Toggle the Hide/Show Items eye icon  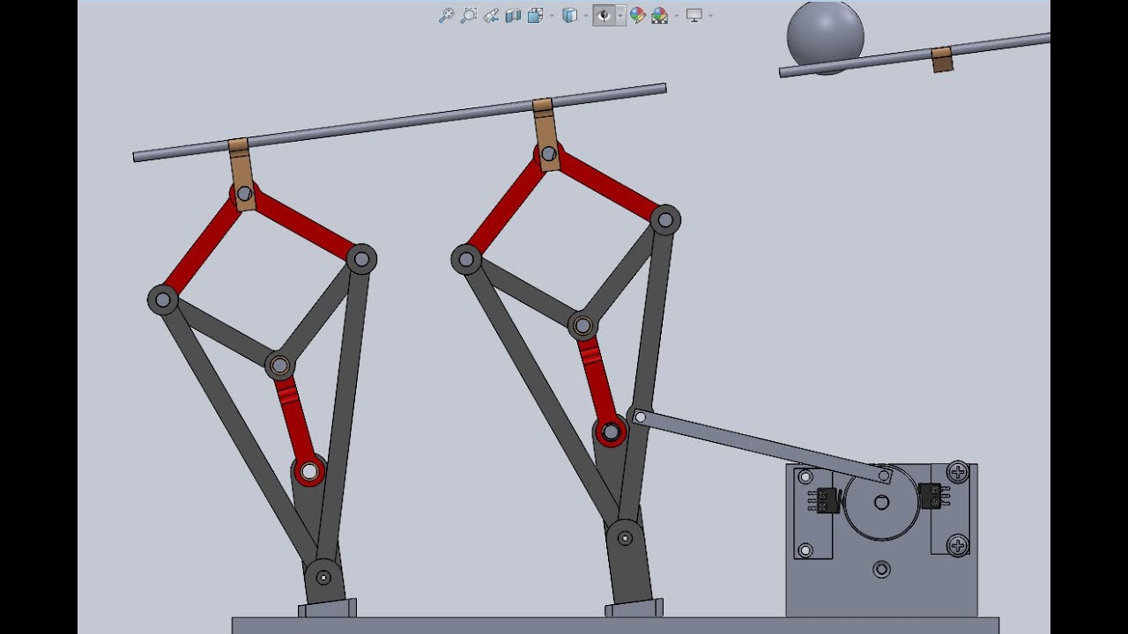click(604, 15)
